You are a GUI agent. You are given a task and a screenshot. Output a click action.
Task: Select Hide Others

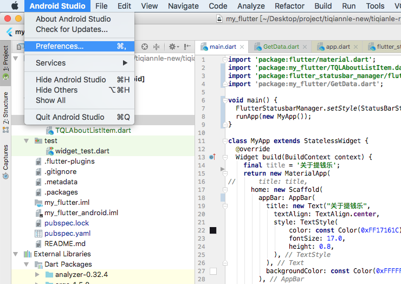point(79,90)
